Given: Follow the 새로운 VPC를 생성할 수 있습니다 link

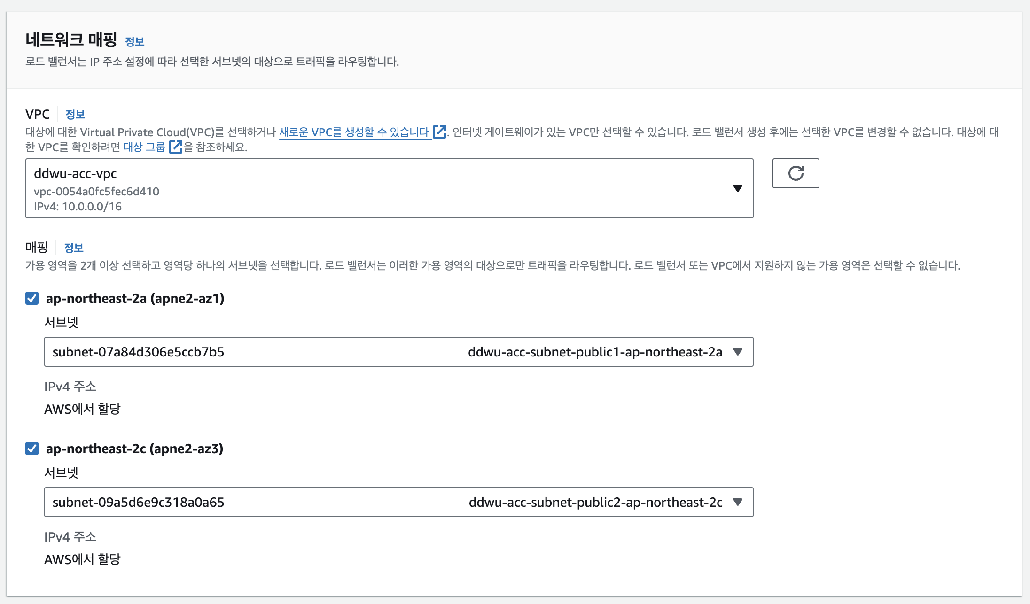Looking at the screenshot, I should pyautogui.click(x=354, y=132).
